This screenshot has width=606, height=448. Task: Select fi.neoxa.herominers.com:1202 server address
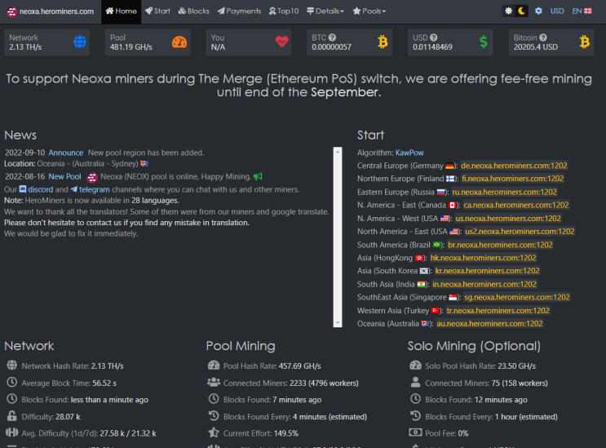(x=513, y=179)
